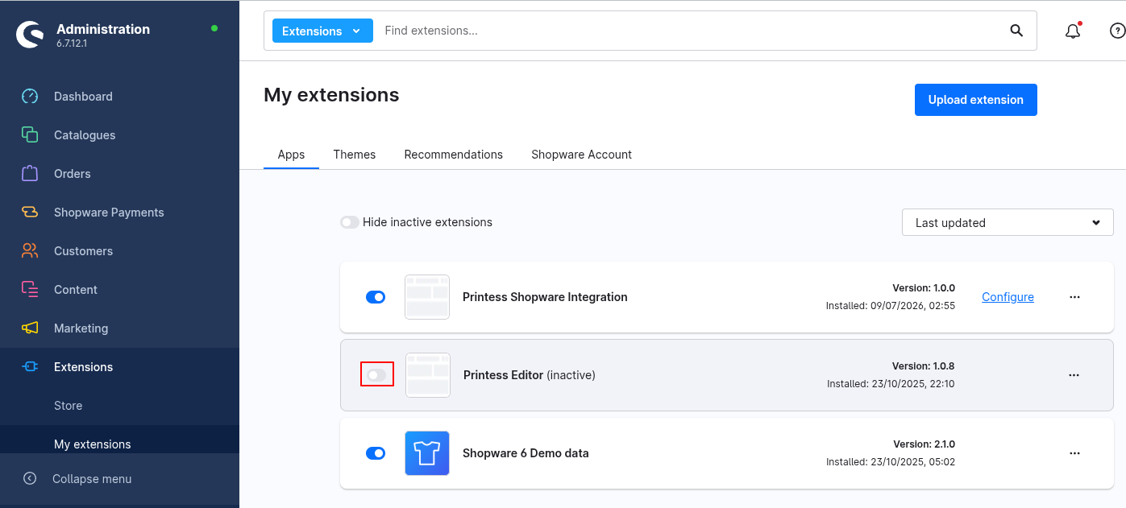
Task: Toggle Hide inactive extensions switch
Action: click(x=350, y=222)
